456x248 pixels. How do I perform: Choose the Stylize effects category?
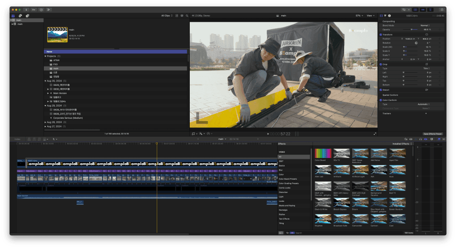282,215
